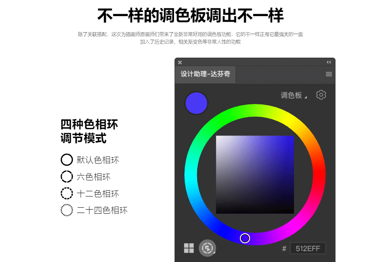Click the current blue color preview circle

tap(196, 103)
